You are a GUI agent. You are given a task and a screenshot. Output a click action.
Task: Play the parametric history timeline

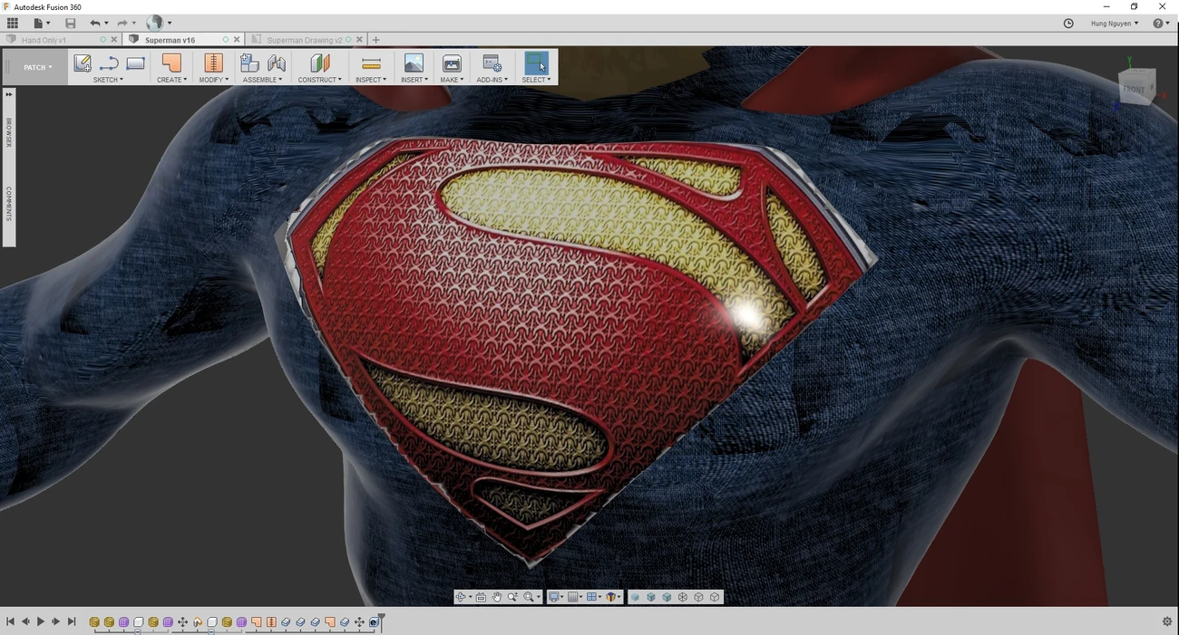click(x=40, y=621)
